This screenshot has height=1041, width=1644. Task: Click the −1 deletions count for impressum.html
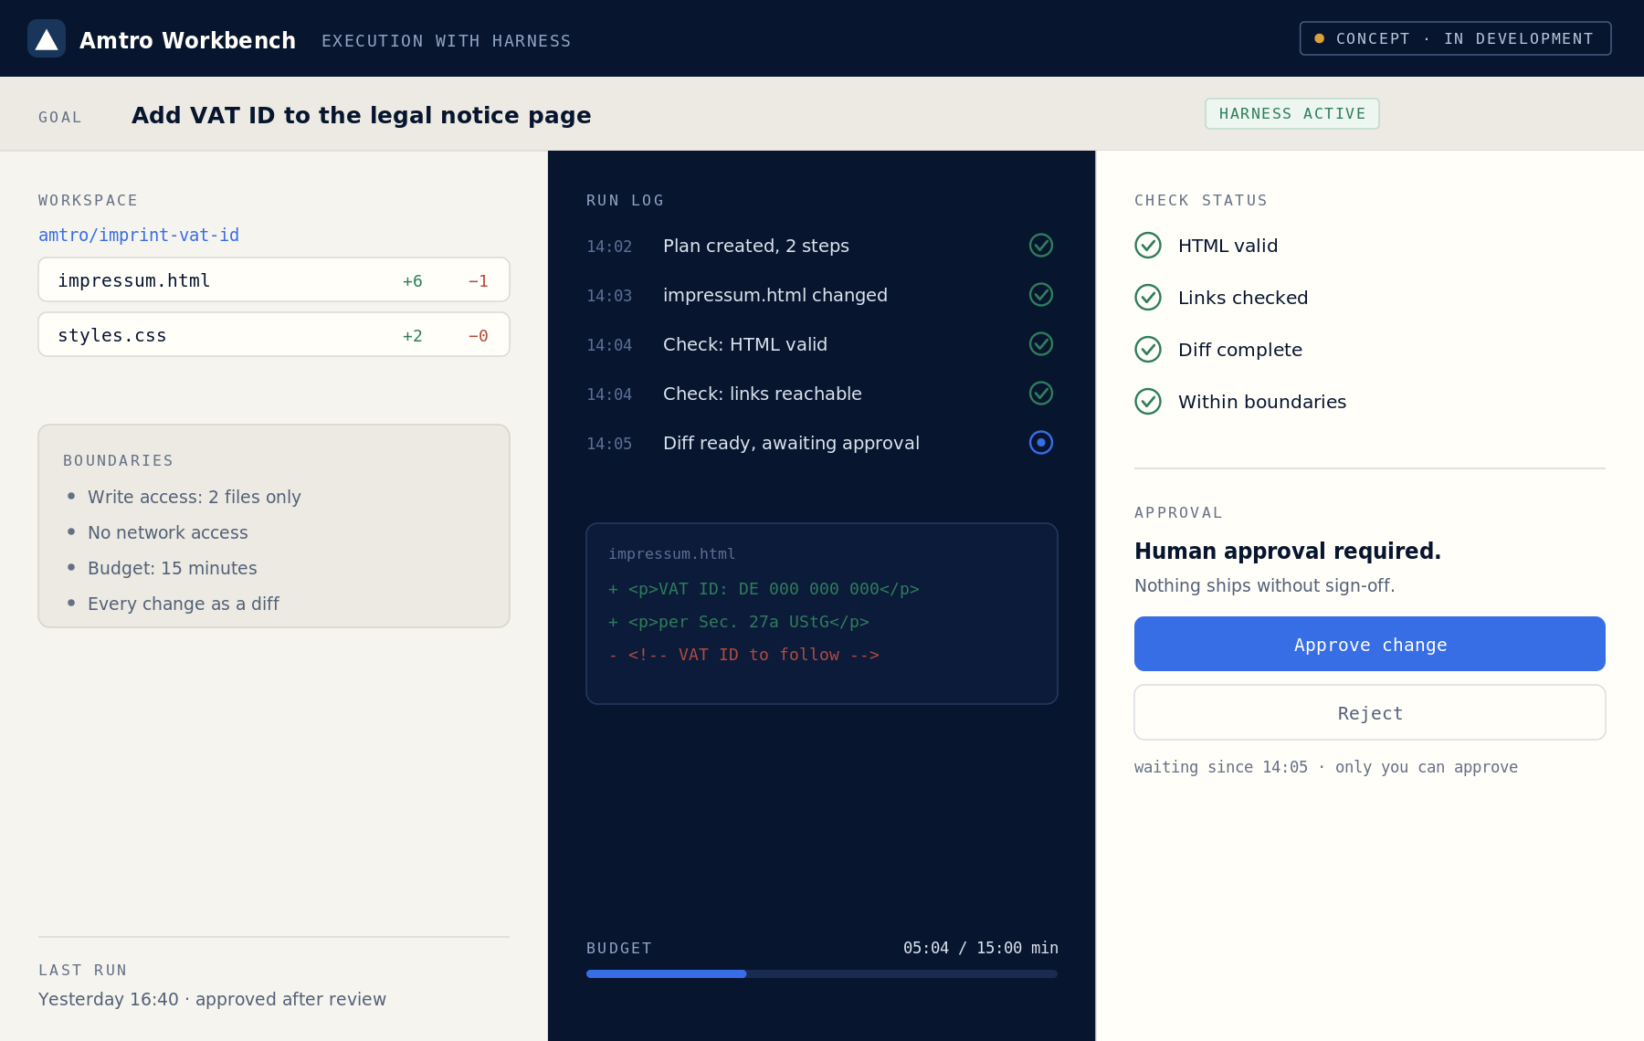478,280
